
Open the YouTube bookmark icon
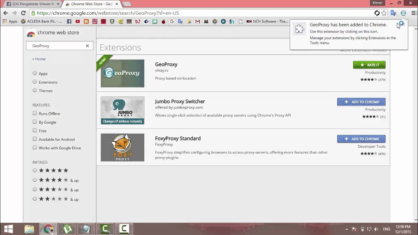77,22
